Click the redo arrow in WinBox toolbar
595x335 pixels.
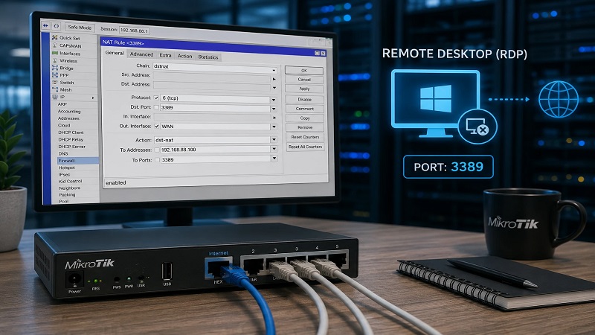57,26
